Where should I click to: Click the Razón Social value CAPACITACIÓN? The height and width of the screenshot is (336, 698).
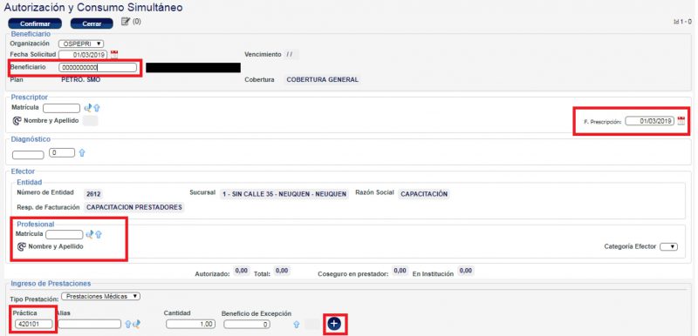424,194
